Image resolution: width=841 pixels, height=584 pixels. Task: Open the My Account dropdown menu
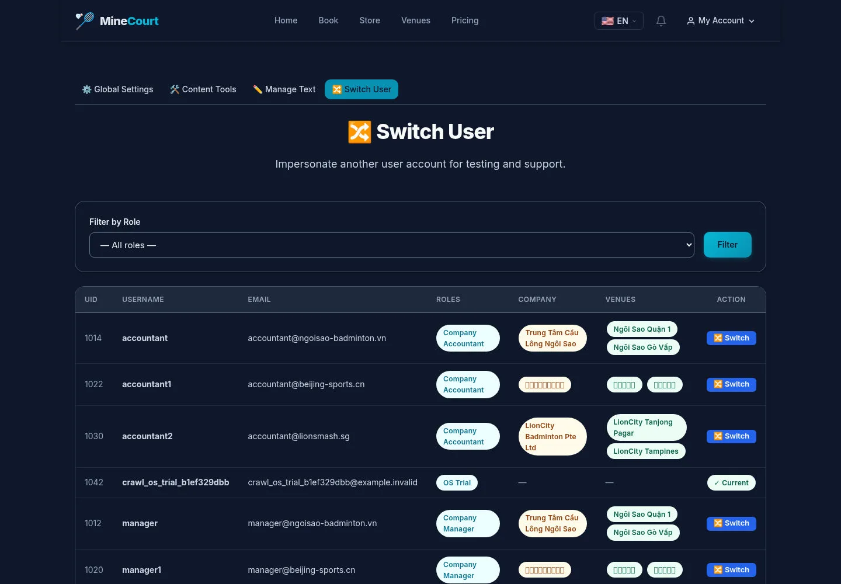coord(721,21)
